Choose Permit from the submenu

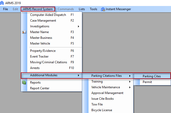(x=152, y=82)
